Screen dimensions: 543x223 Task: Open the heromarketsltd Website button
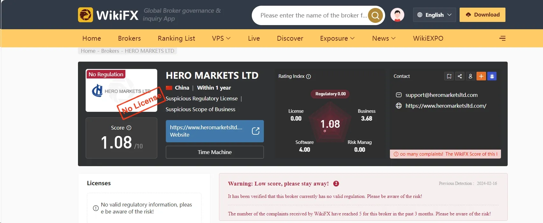(215, 131)
